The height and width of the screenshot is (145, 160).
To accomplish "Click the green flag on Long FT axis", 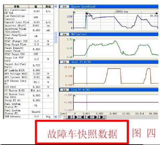I will [74, 96].
